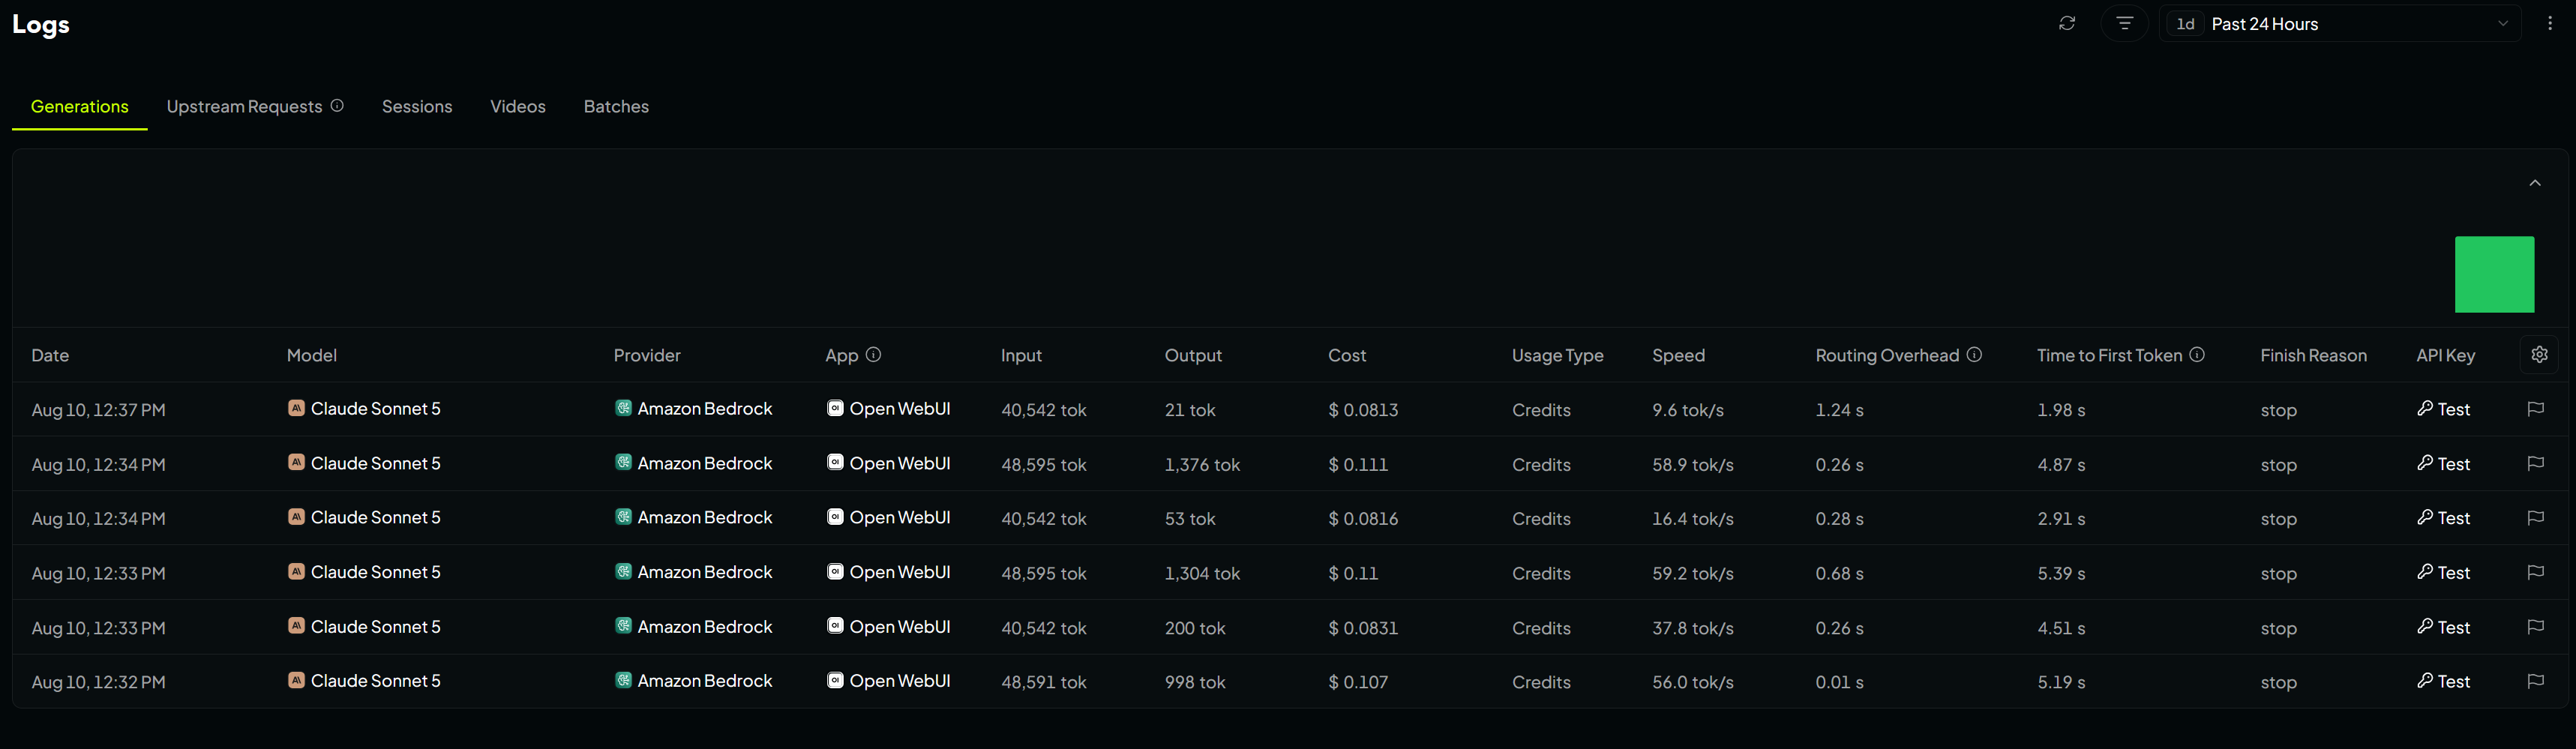
Task: Open Claude Sonnet 5 in the 1,376 tok row
Action: (x=364, y=463)
